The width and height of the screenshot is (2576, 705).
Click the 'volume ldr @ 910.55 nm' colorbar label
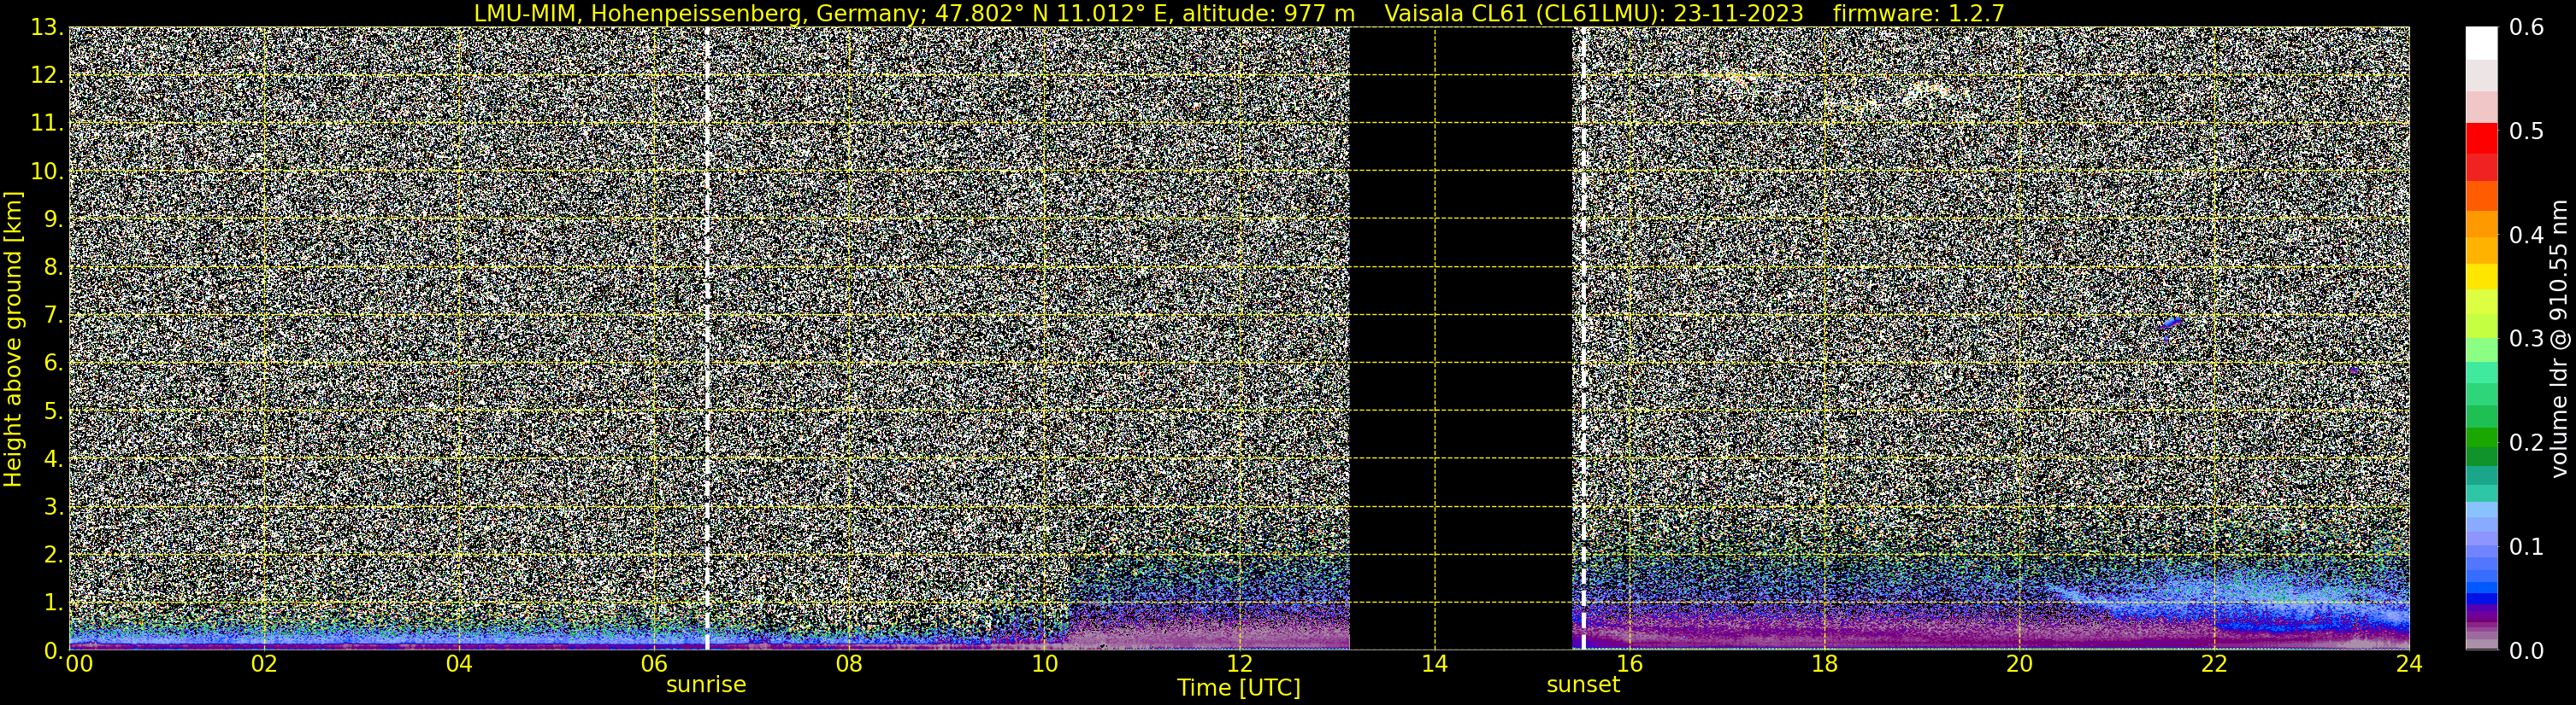tap(2558, 339)
